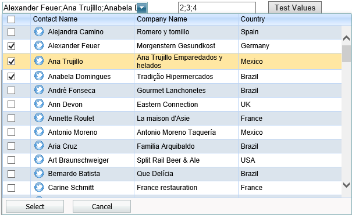Click the Twitter icon beside André Fonseca

[39, 90]
